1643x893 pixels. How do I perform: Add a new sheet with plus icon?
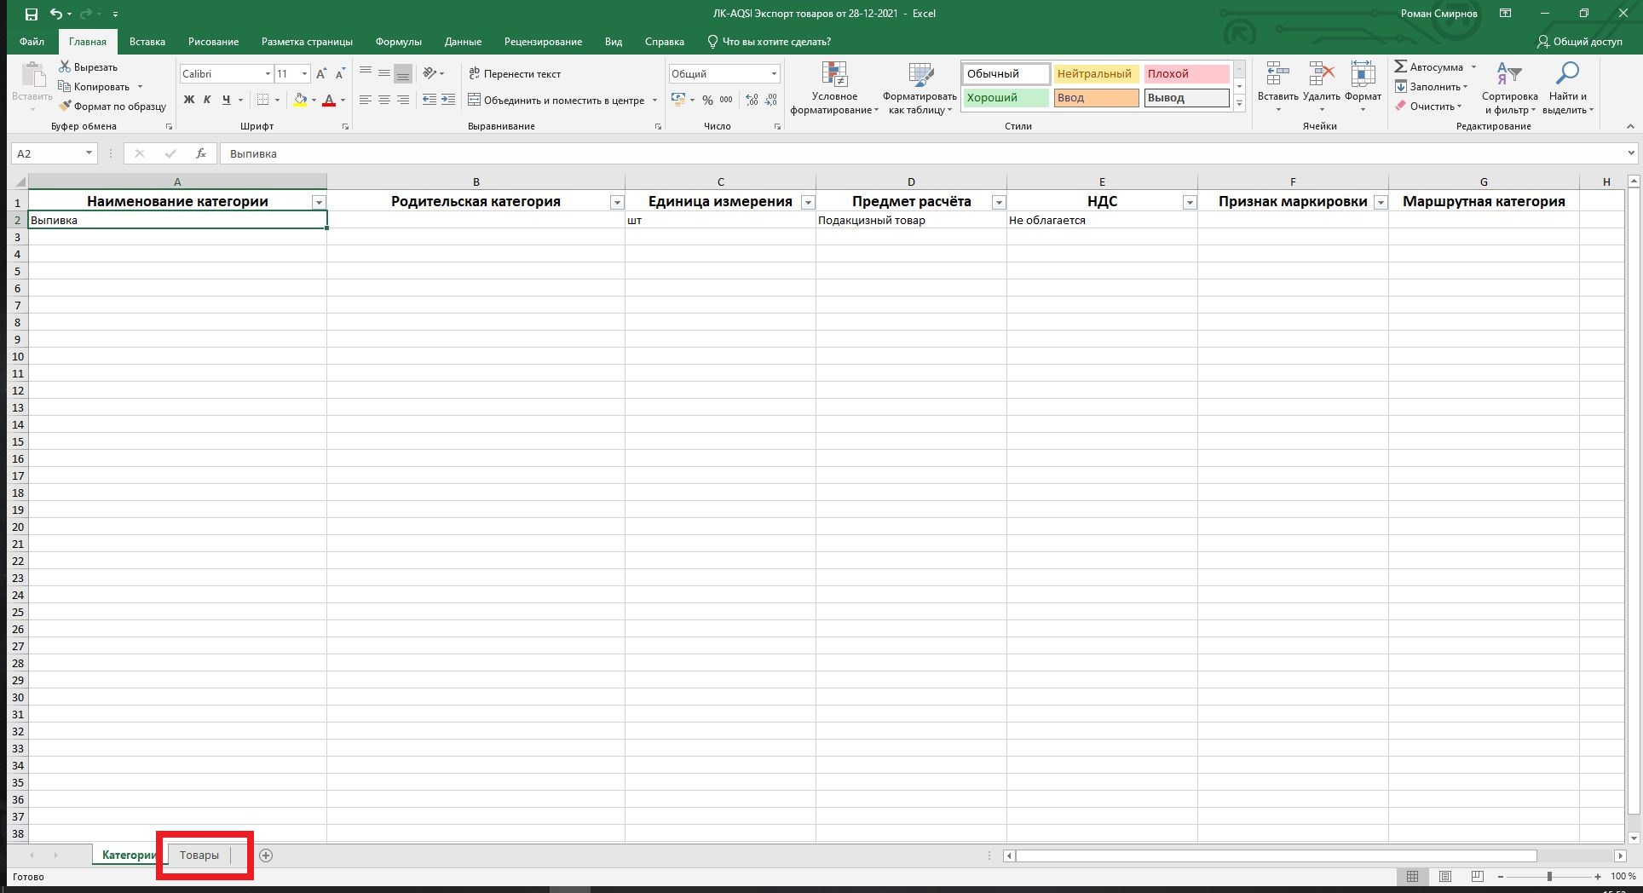click(266, 856)
